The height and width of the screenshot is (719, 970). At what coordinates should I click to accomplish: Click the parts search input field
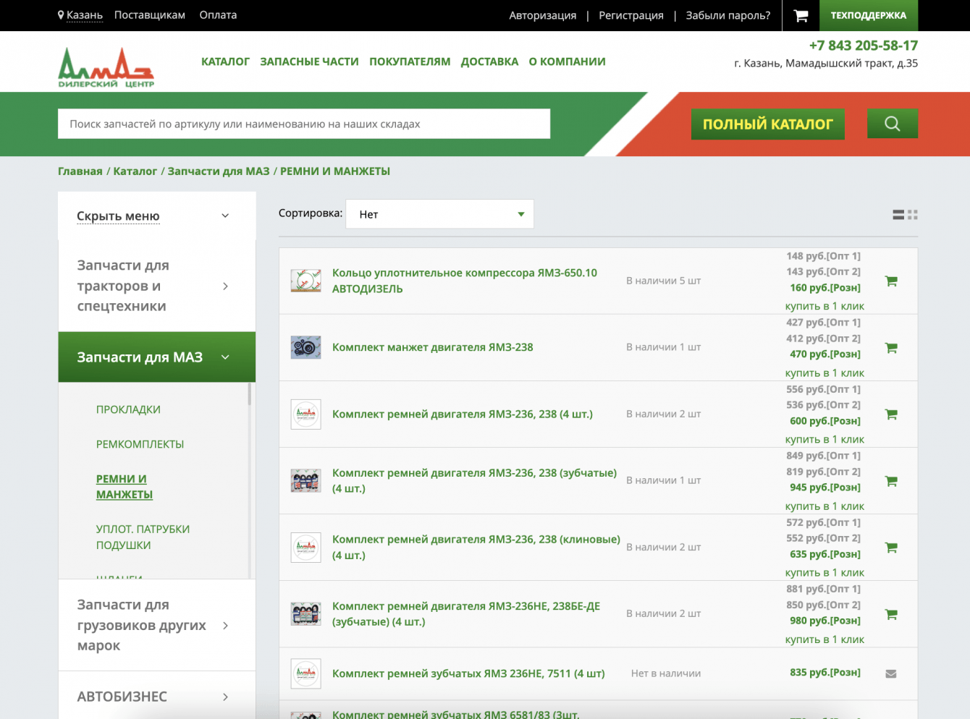304,124
